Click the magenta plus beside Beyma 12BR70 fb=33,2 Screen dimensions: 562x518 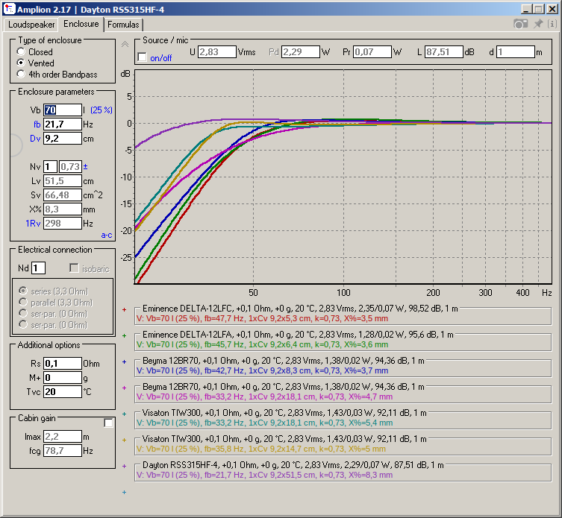click(x=125, y=388)
